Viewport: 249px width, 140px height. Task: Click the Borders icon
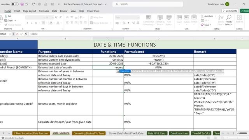pos(43,23)
